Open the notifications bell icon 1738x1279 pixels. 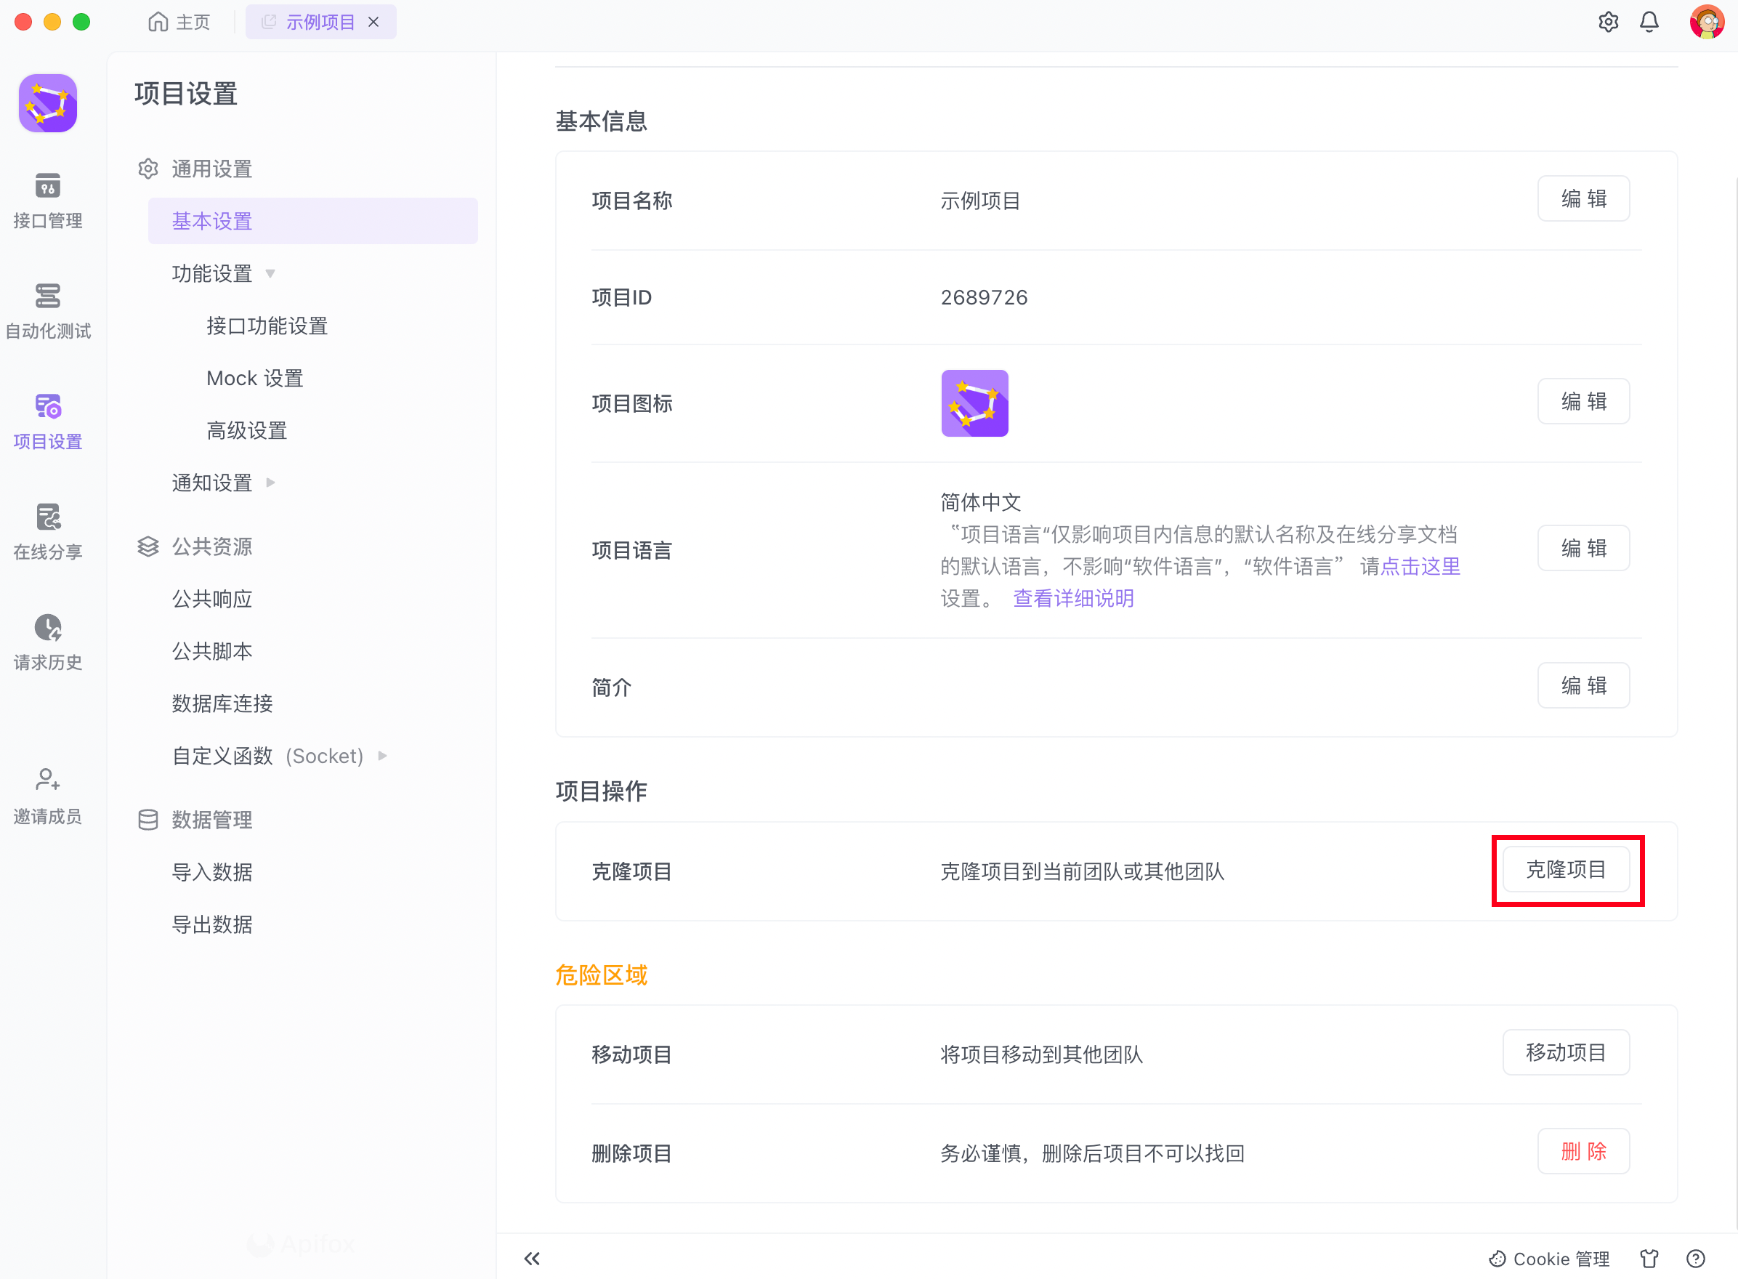pos(1649,22)
